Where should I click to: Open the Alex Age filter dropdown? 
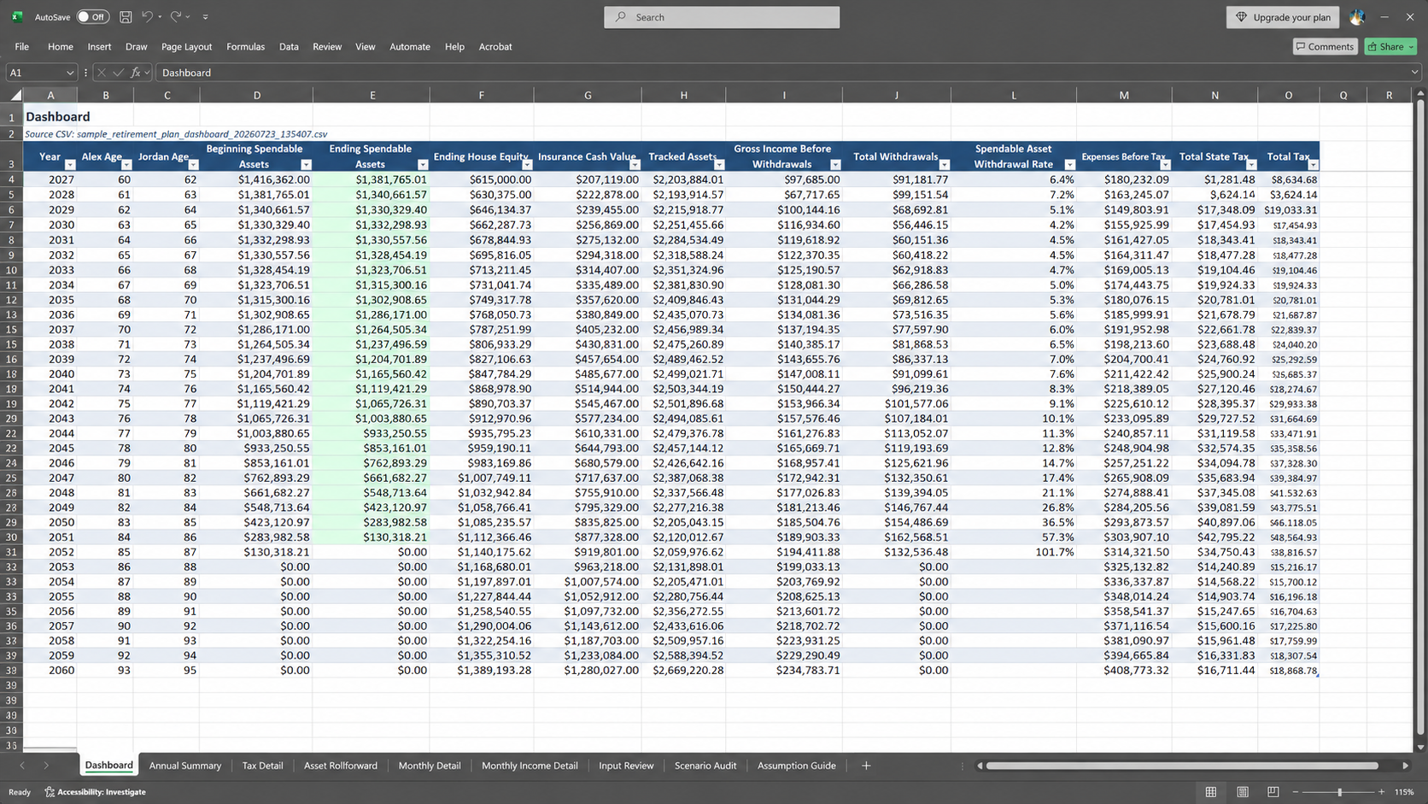pyautogui.click(x=126, y=164)
